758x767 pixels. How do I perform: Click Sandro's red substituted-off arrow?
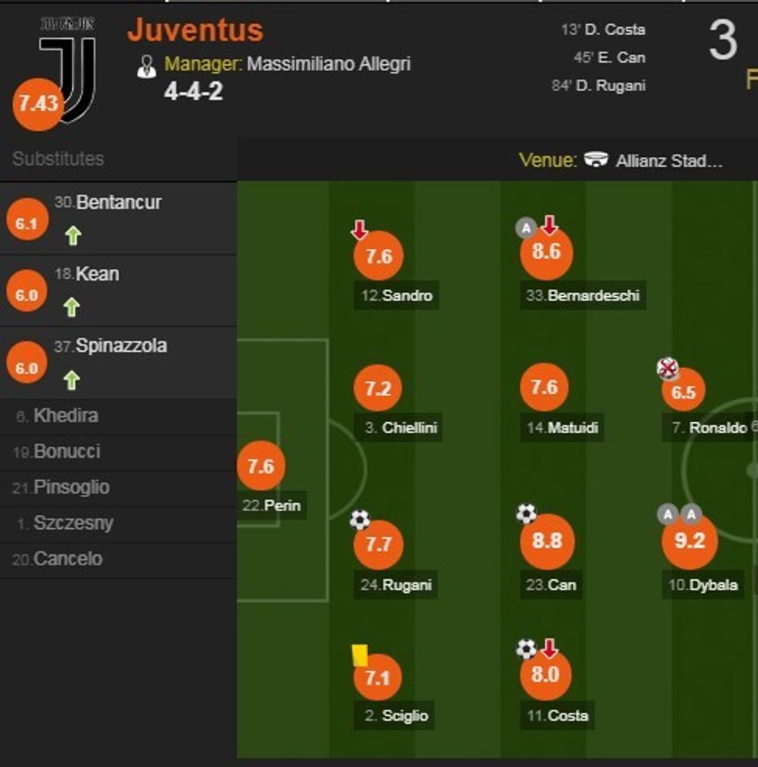[x=359, y=230]
